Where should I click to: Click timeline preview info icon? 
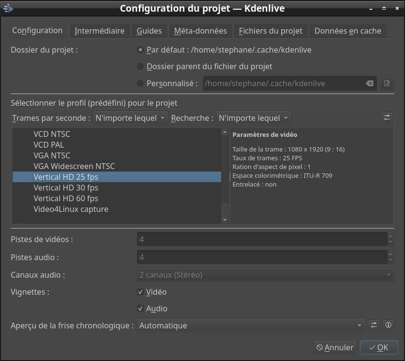click(x=388, y=325)
